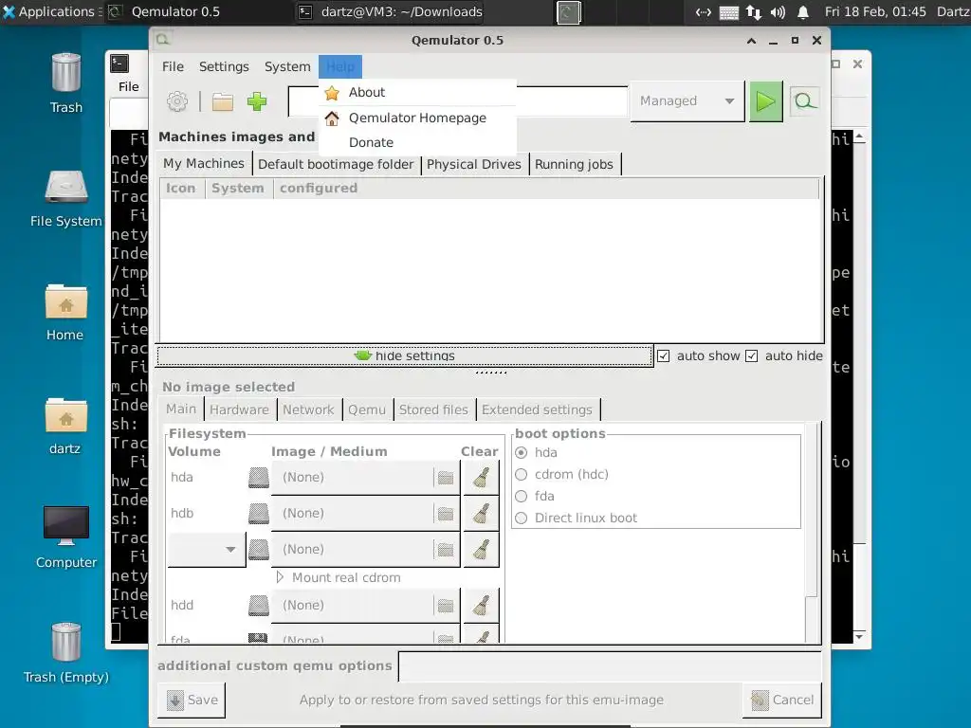Click the magnifier search icon beside play
The height and width of the screenshot is (728, 971).
coord(804,100)
